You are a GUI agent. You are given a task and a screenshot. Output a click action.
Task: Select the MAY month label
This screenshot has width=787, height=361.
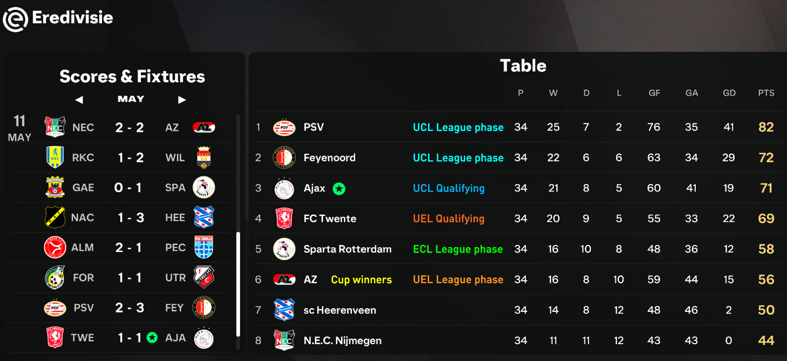[x=131, y=99]
